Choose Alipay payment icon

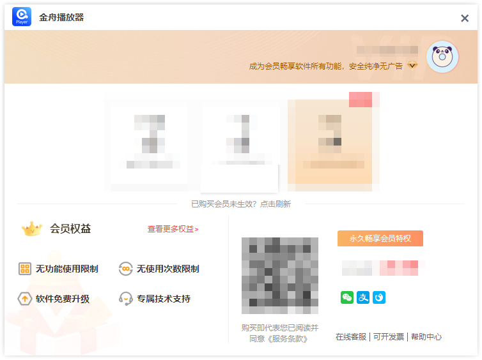(363, 297)
